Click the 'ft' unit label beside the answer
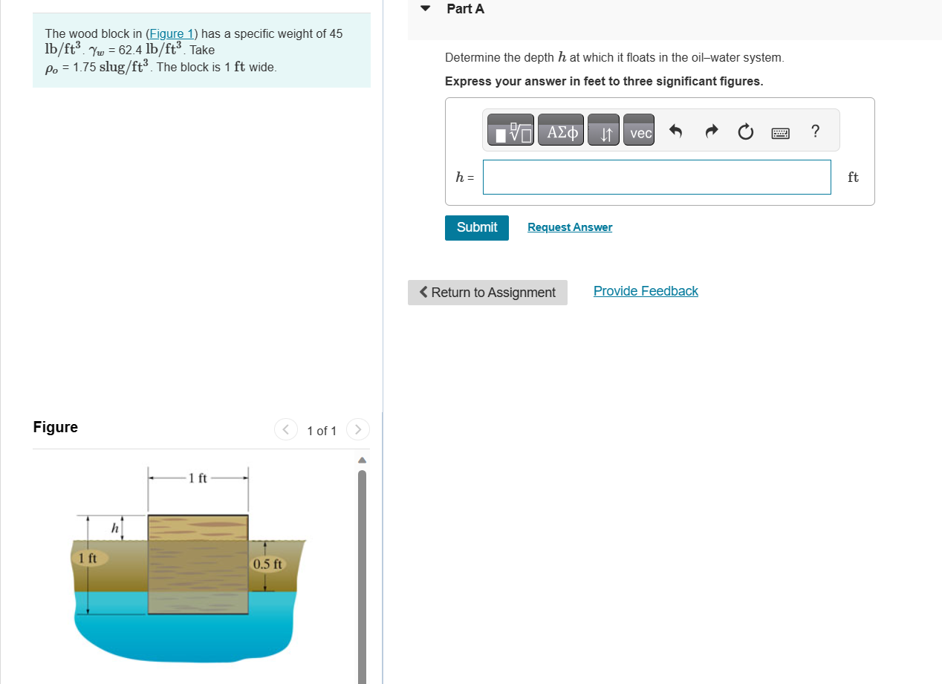Screen dimensions: 942x684 [853, 177]
